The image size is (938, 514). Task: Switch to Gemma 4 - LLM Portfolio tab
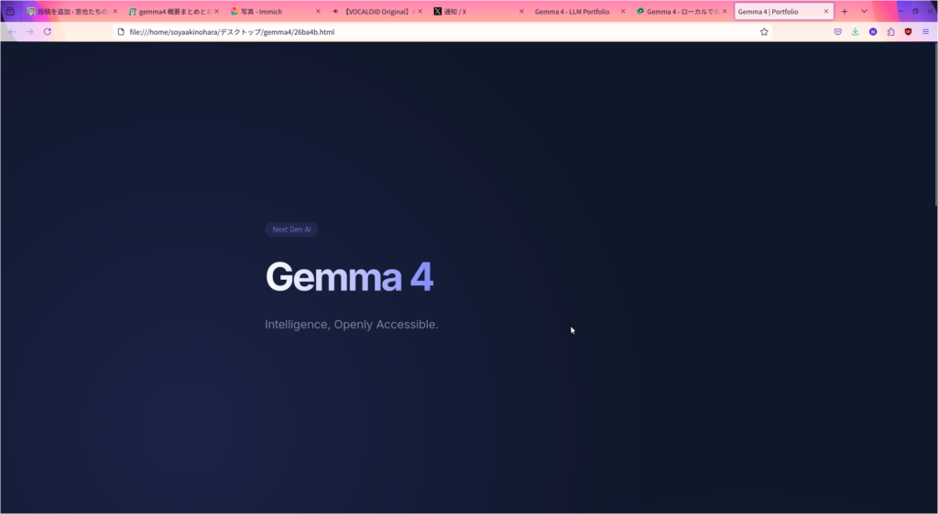coord(572,11)
